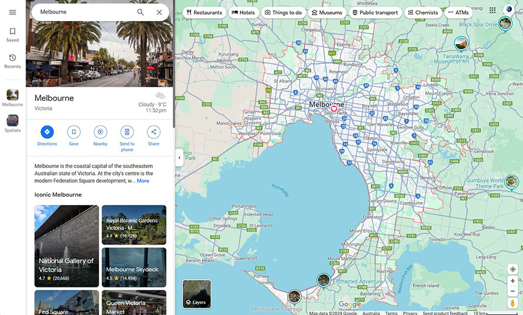
Task: Click the Frankston map label
Action: point(373,217)
